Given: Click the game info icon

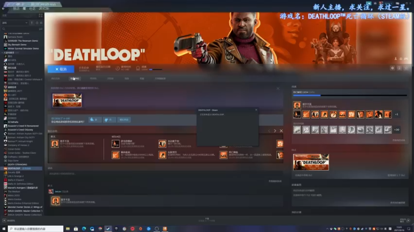Looking at the screenshot, I should (x=399, y=68).
